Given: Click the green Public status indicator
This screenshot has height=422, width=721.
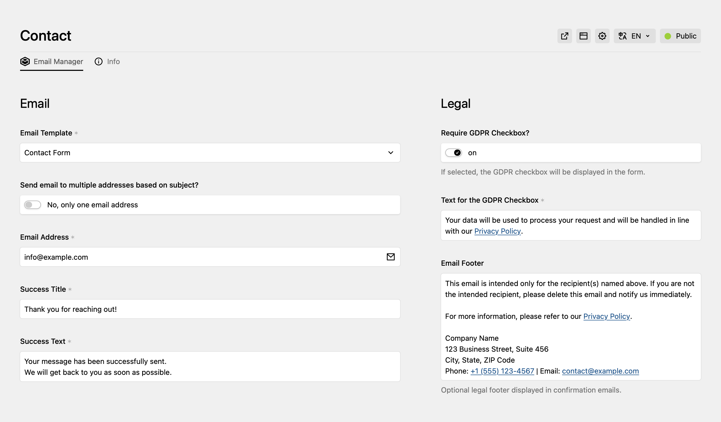Looking at the screenshot, I should coord(668,36).
